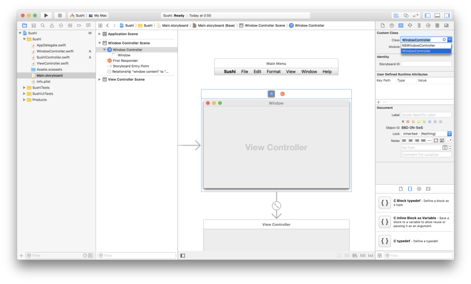Show the File Template library
Image resolution: width=471 pixels, height=284 pixels.
(x=401, y=189)
